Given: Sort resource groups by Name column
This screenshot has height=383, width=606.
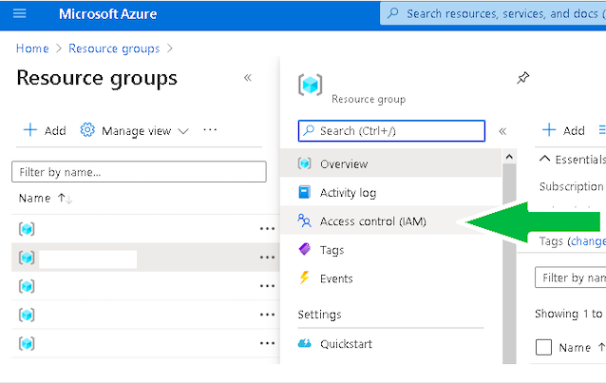Looking at the screenshot, I should (46, 198).
